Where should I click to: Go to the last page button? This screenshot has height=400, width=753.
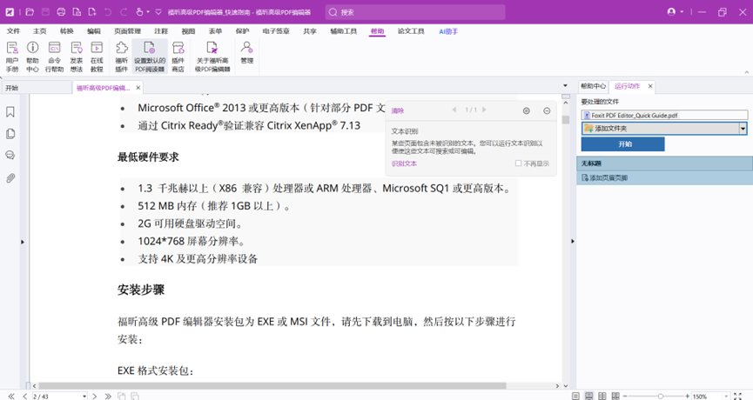[108, 397]
